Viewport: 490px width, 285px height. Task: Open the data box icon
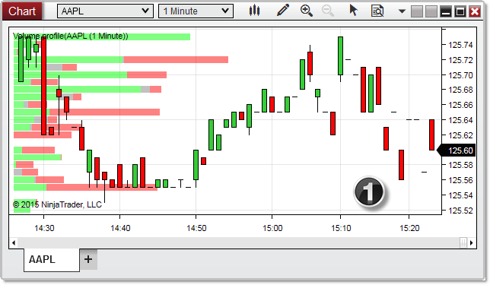(x=377, y=11)
